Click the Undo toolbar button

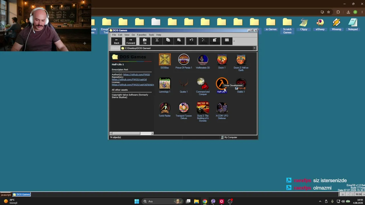pos(191,41)
